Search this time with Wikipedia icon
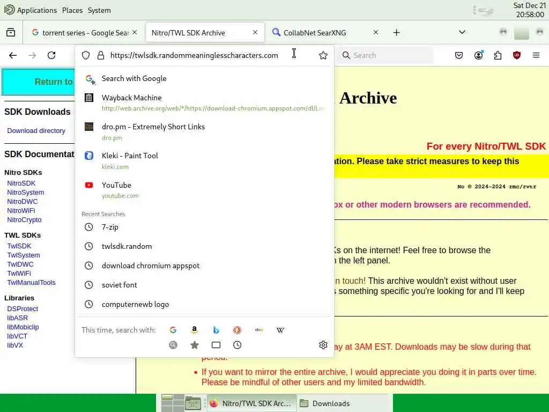 click(280, 330)
